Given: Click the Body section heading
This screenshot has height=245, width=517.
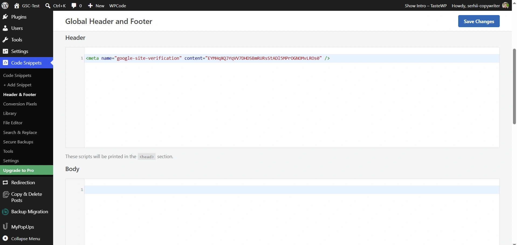Looking at the screenshot, I should [72, 169].
